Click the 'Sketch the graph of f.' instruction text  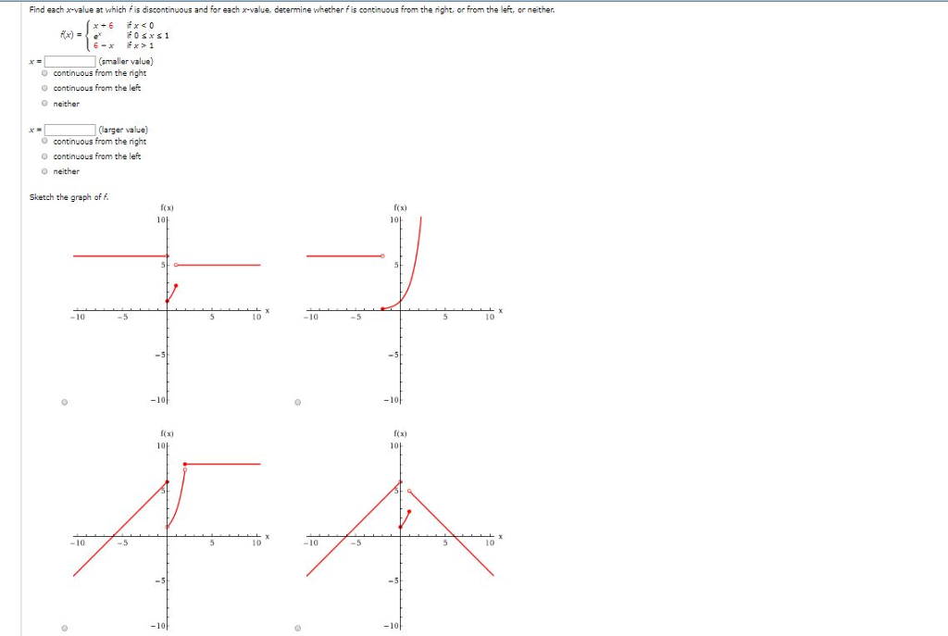click(x=69, y=197)
